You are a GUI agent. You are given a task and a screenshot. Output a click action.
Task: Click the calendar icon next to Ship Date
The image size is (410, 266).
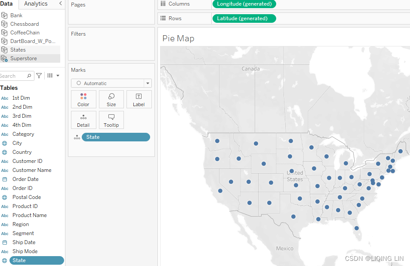(5, 242)
